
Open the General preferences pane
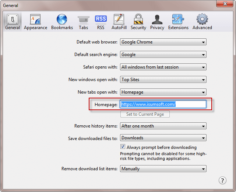point(13,21)
